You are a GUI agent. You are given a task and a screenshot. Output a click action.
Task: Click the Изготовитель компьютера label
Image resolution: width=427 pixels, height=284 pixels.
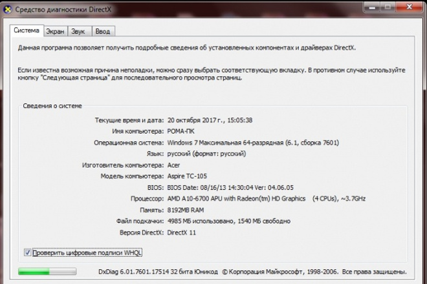click(123, 165)
